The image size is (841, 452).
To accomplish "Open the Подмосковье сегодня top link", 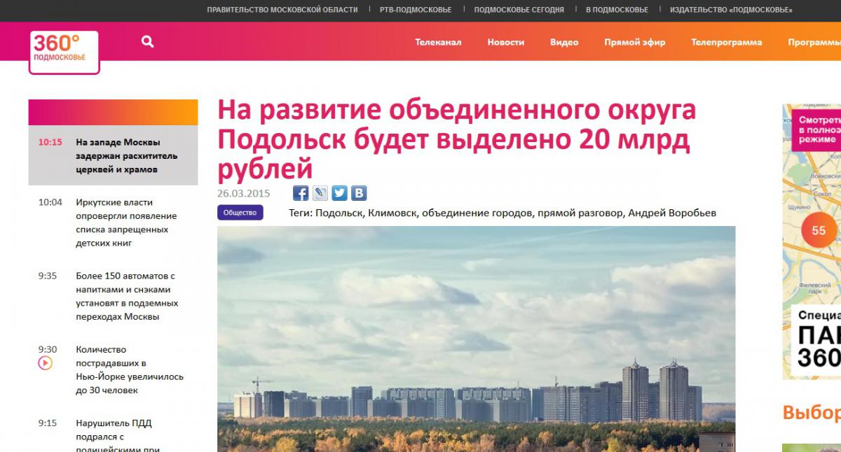I will (x=519, y=10).
